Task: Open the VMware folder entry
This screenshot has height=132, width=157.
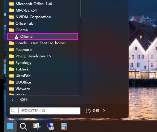Action: (42, 89)
